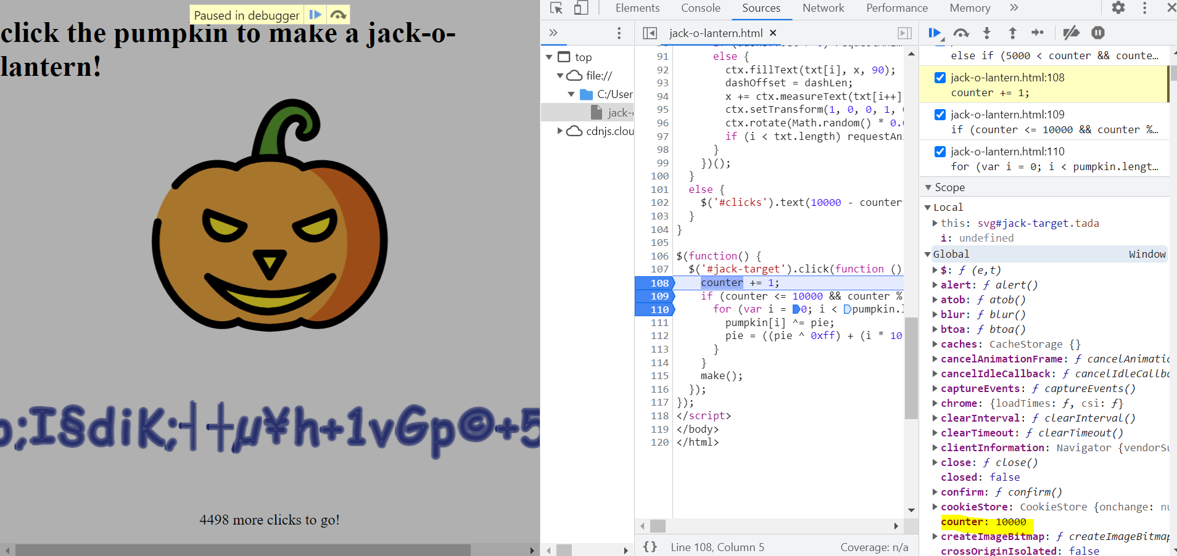Screen dimensions: 1177x556
Task: Click the code horizontal scroll-right arrow
Action: pyautogui.click(x=896, y=526)
